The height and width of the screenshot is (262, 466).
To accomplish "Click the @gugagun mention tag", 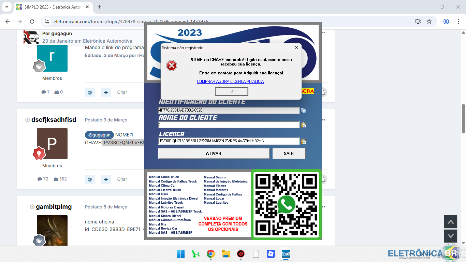I will coord(99,135).
